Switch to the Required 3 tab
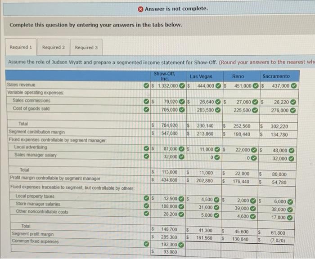The width and height of the screenshot is (315, 259). [x=86, y=47]
